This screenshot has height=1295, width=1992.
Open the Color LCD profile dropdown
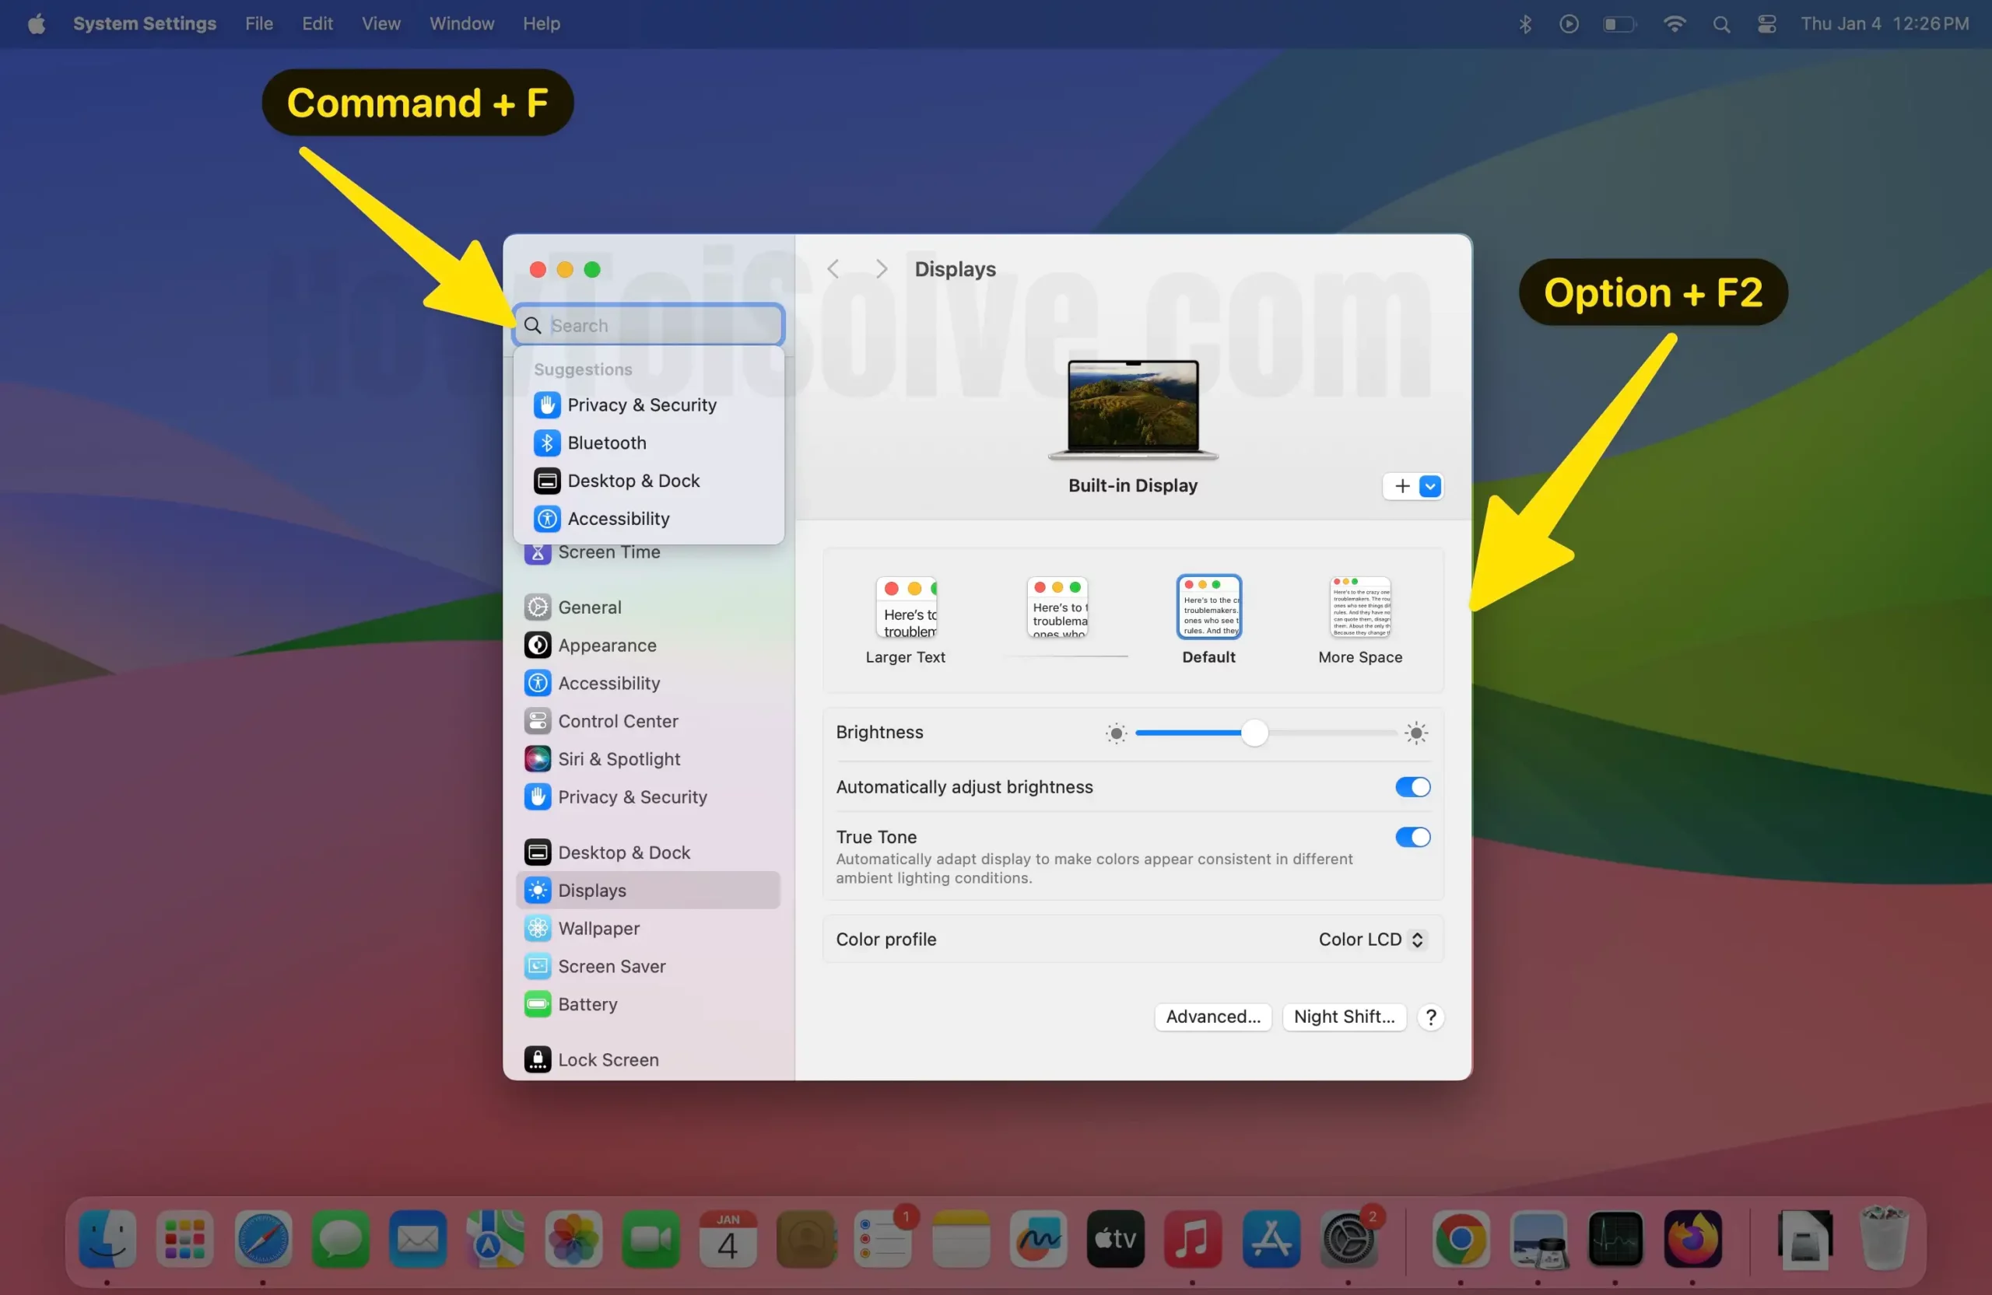[x=1369, y=939]
